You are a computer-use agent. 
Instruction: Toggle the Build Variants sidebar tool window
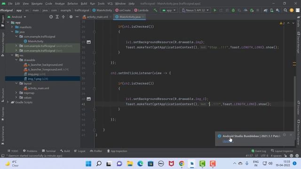pos(3,135)
